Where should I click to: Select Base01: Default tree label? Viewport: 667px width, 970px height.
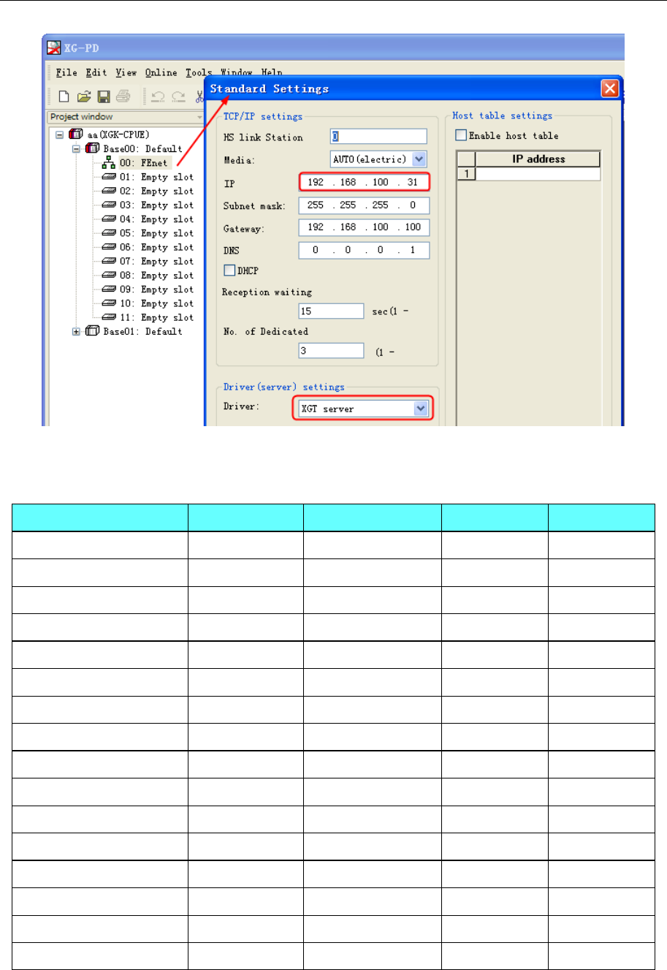coord(142,331)
